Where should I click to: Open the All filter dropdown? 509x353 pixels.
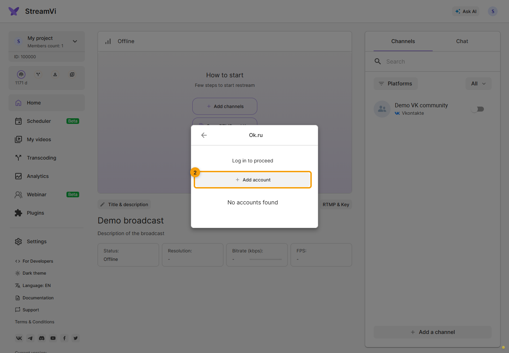pos(479,84)
